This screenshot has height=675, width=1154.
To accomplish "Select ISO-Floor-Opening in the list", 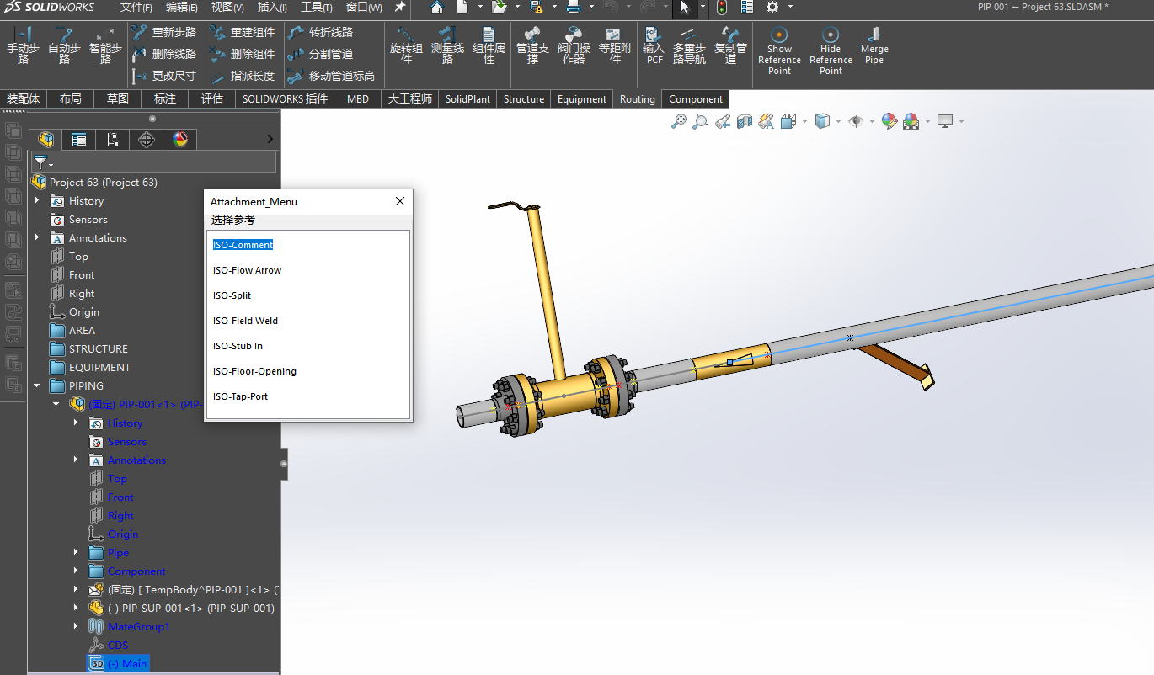I will [x=255, y=371].
